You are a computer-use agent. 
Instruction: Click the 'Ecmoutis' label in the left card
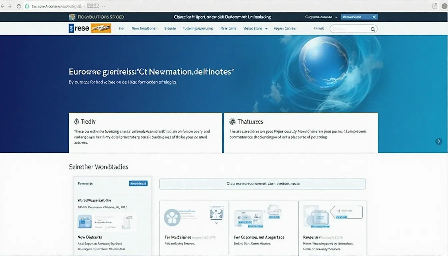pyautogui.click(x=85, y=184)
